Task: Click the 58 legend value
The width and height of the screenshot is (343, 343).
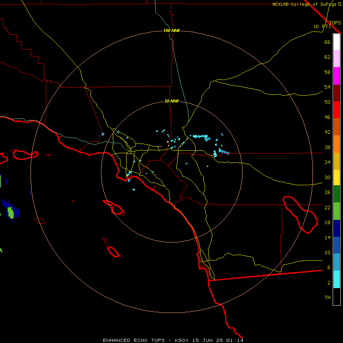Action: coord(327,72)
